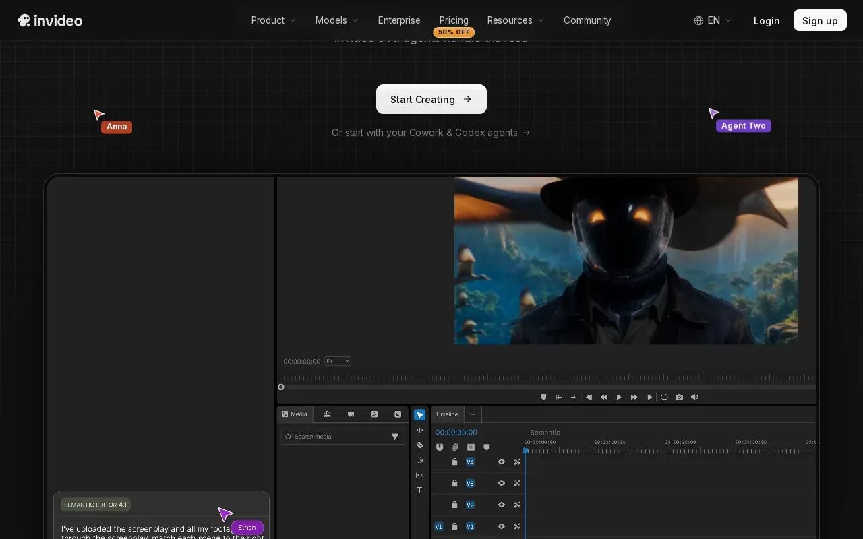Click the rewind playback button
Viewport: 863px width, 539px height.
click(x=604, y=398)
